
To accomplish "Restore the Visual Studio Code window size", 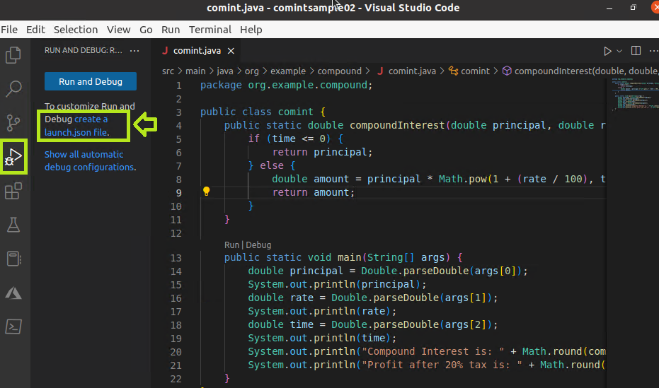I will [633, 8].
